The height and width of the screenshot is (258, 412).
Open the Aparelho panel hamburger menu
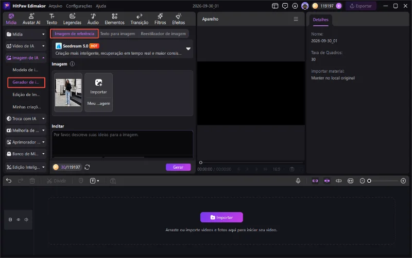click(x=296, y=19)
